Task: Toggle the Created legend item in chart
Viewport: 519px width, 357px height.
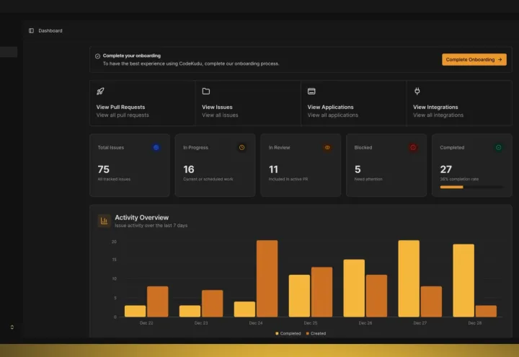Action: (316, 333)
